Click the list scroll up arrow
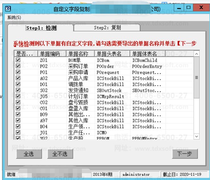This screenshot has width=210, height=180. [196, 54]
